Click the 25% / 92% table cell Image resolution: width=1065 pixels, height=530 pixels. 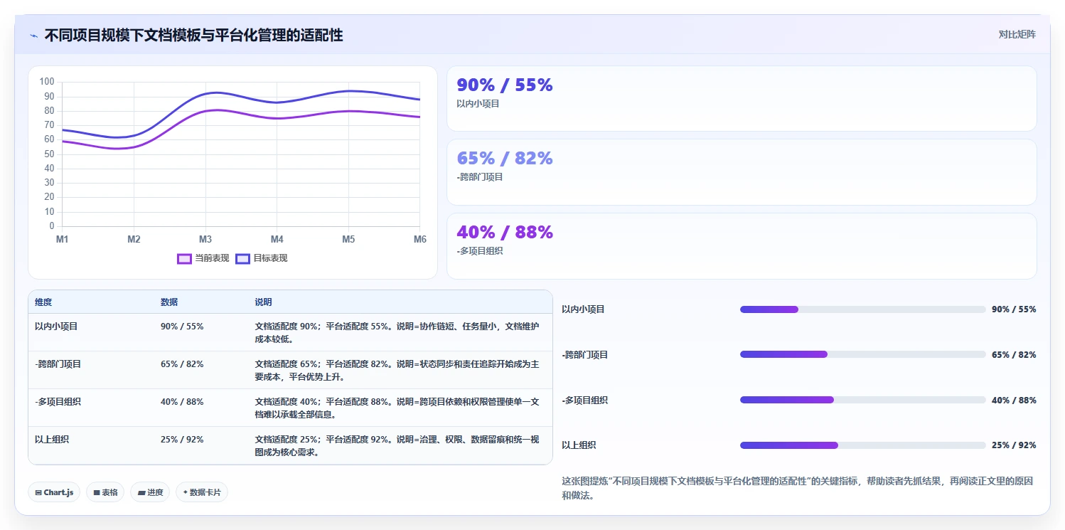(x=182, y=440)
